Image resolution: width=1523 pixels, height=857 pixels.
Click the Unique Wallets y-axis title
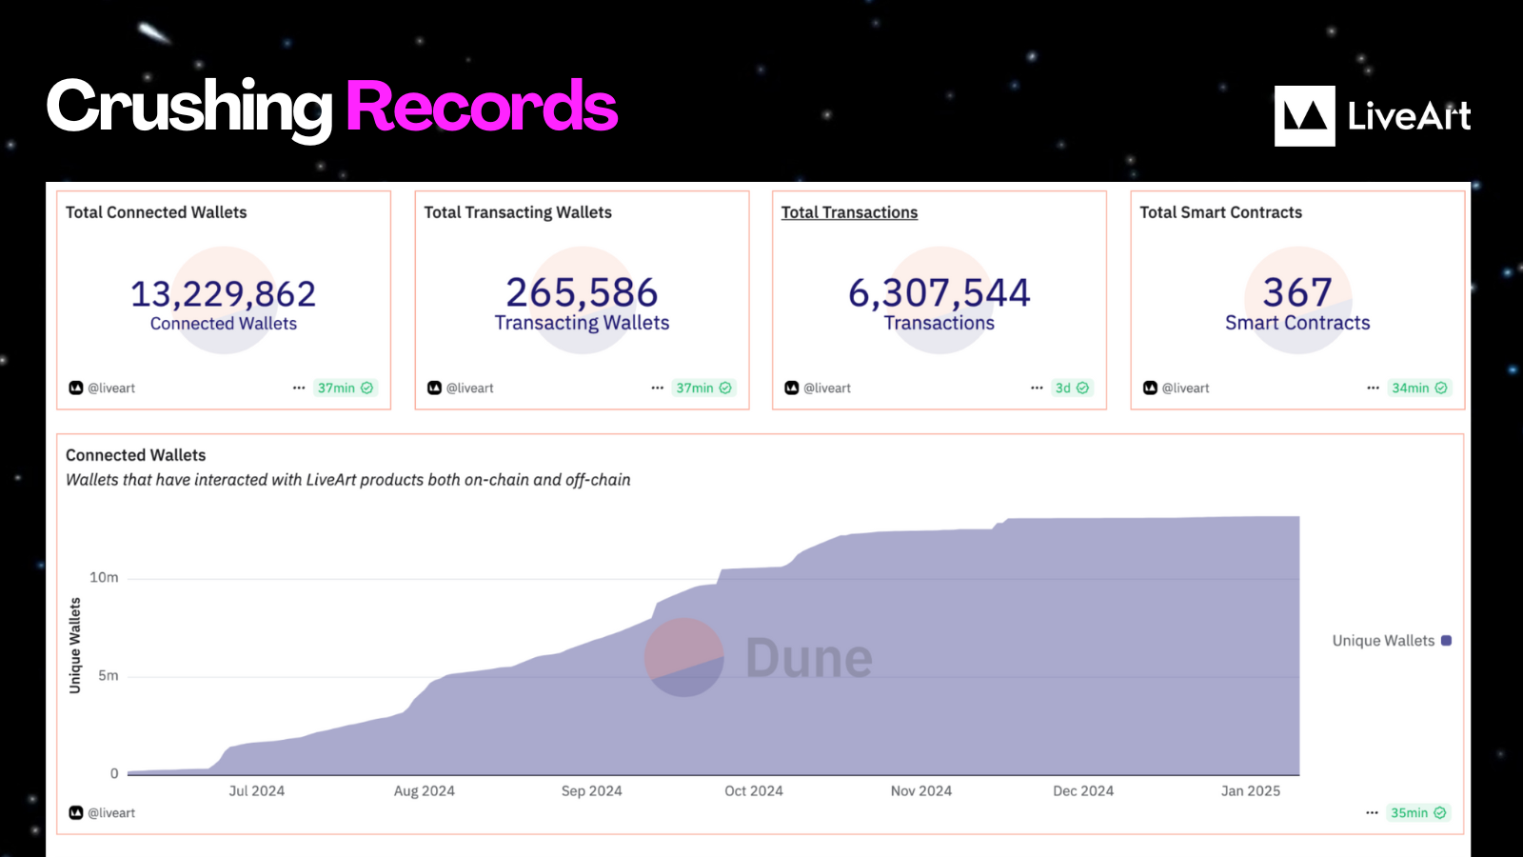[75, 646]
